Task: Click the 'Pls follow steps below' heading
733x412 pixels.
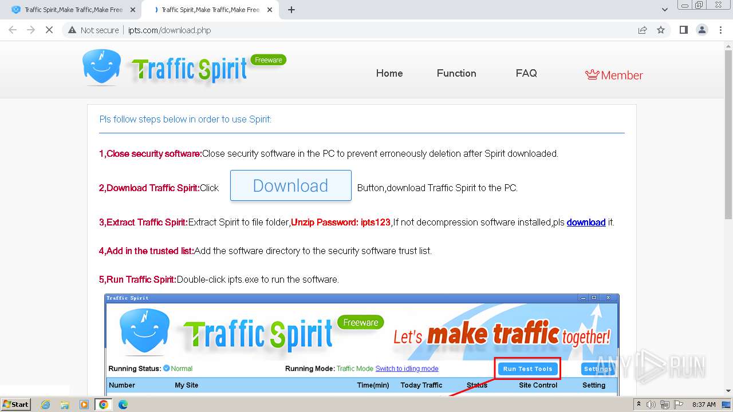Action: click(x=186, y=119)
